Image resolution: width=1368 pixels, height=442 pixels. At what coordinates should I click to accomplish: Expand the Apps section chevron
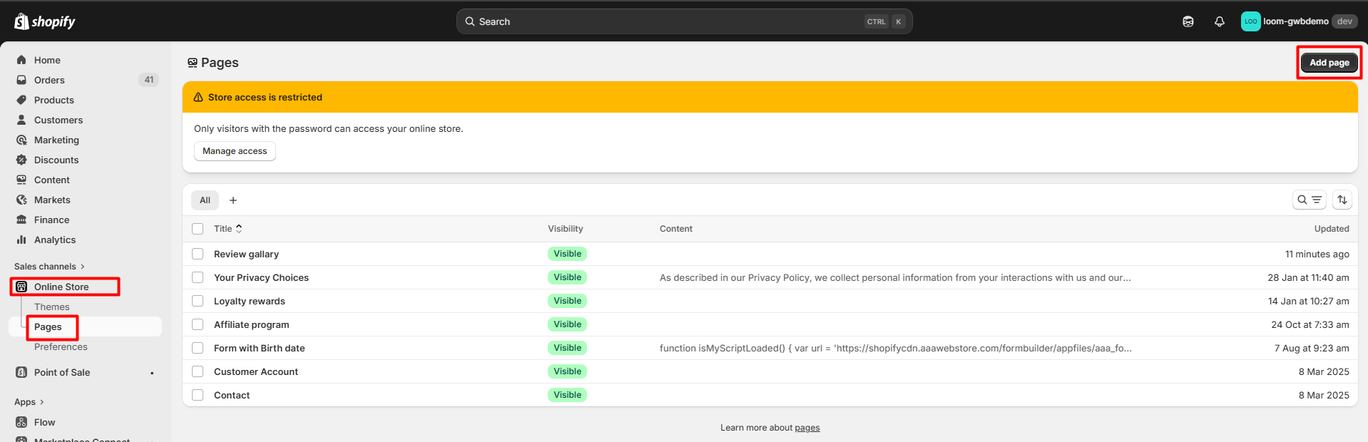pos(41,402)
